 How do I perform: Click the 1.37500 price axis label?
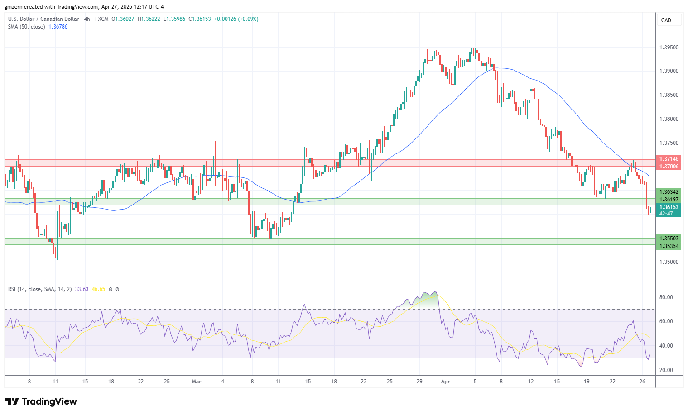click(669, 143)
